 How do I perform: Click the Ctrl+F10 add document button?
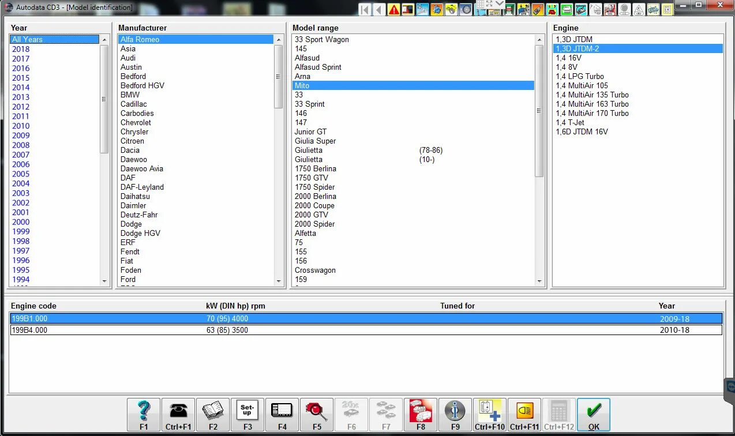(490, 415)
